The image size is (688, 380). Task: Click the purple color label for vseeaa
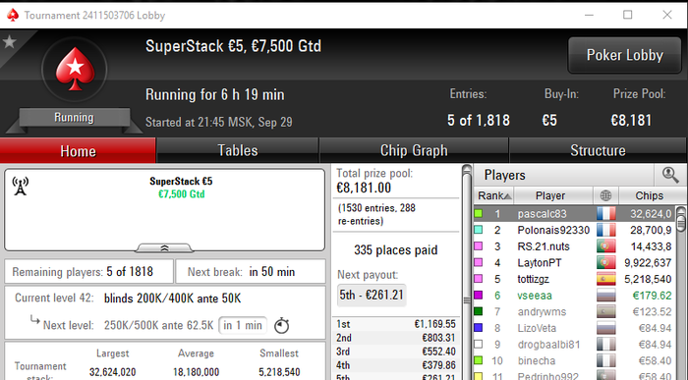479,295
